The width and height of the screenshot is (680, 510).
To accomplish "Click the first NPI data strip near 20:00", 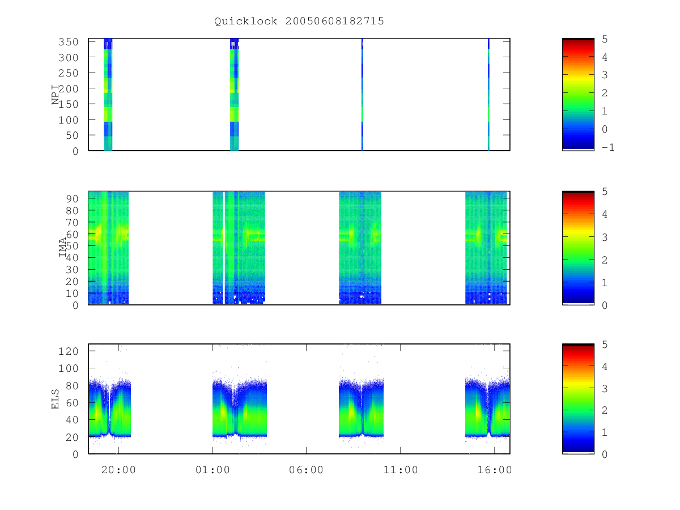I will click(x=108, y=95).
